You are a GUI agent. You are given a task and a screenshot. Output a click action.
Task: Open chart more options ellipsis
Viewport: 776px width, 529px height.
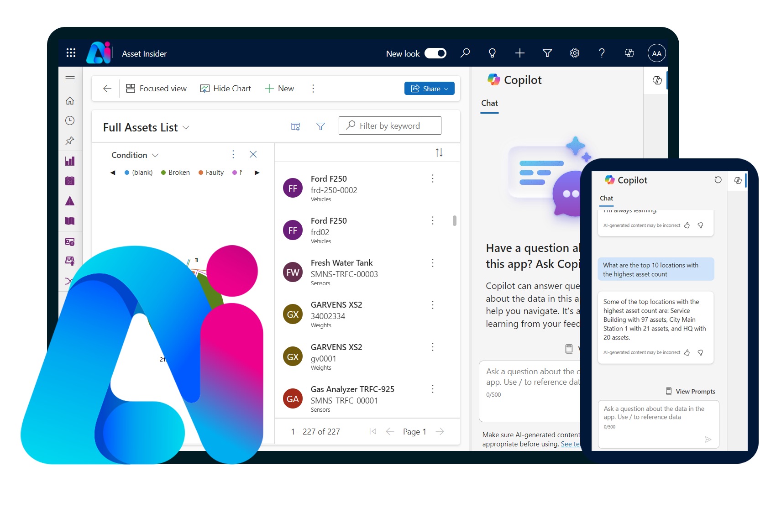pos(233,154)
